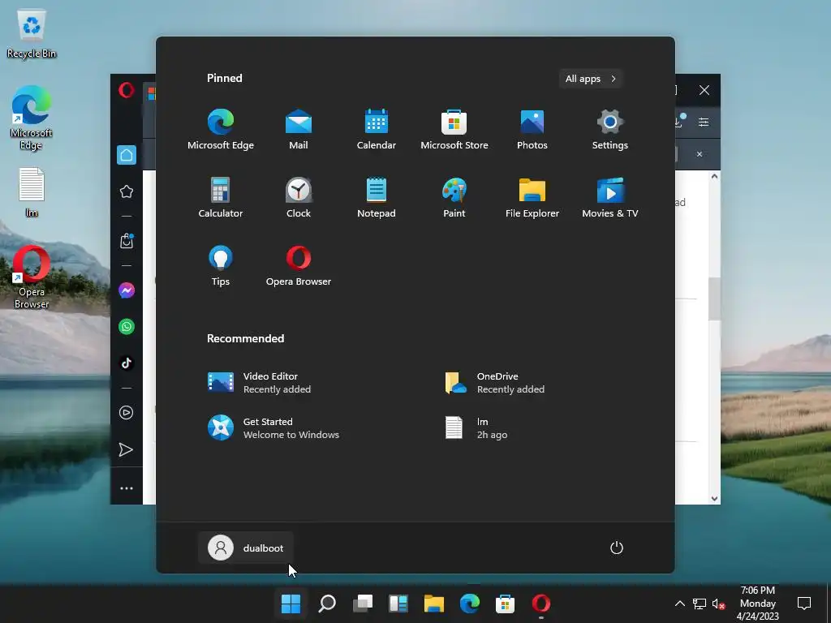The image size is (831, 623).
Task: Switch to Opera in the taskbar
Action: (540, 604)
